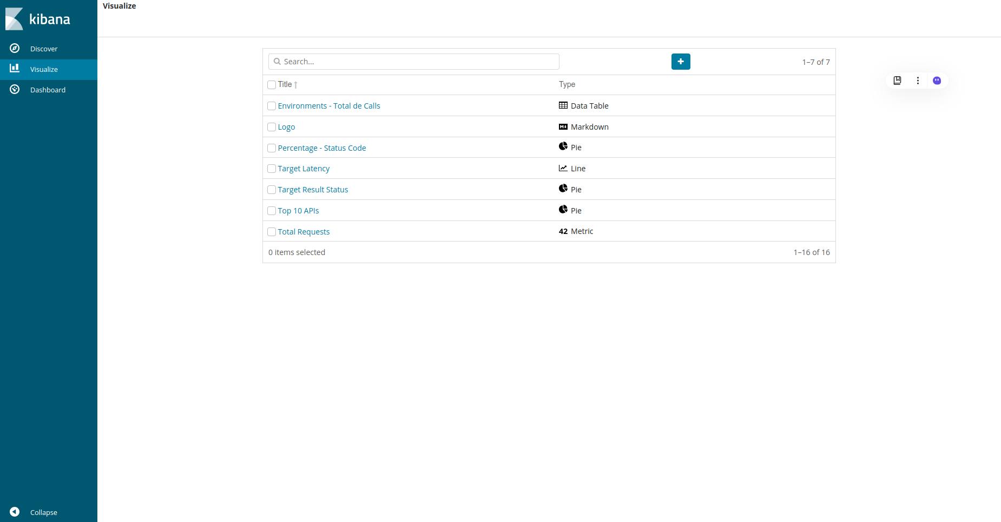
Task: Open Discover from the sidebar
Action: [44, 49]
